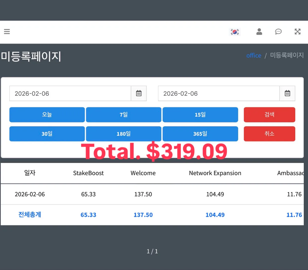Click the black 11.76 value cell
The height and width of the screenshot is (270, 308).
point(294,194)
